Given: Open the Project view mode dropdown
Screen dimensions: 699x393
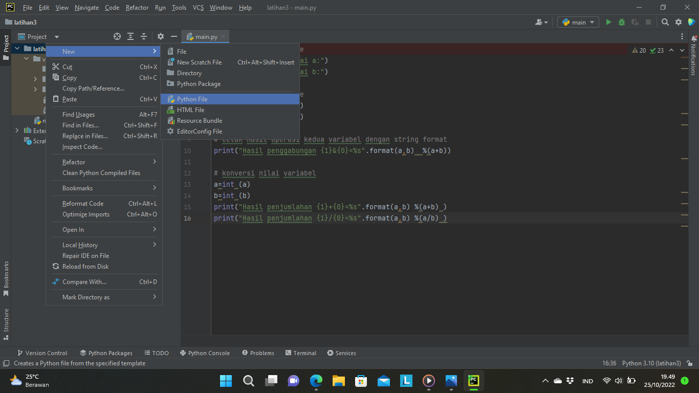Looking at the screenshot, I should [56, 36].
